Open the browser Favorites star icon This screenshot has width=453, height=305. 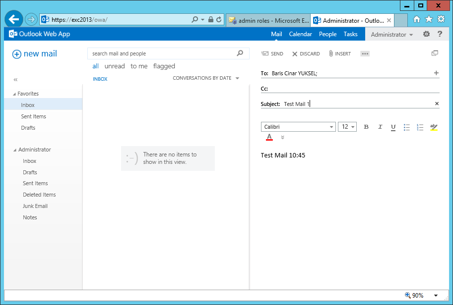pyautogui.click(x=429, y=19)
